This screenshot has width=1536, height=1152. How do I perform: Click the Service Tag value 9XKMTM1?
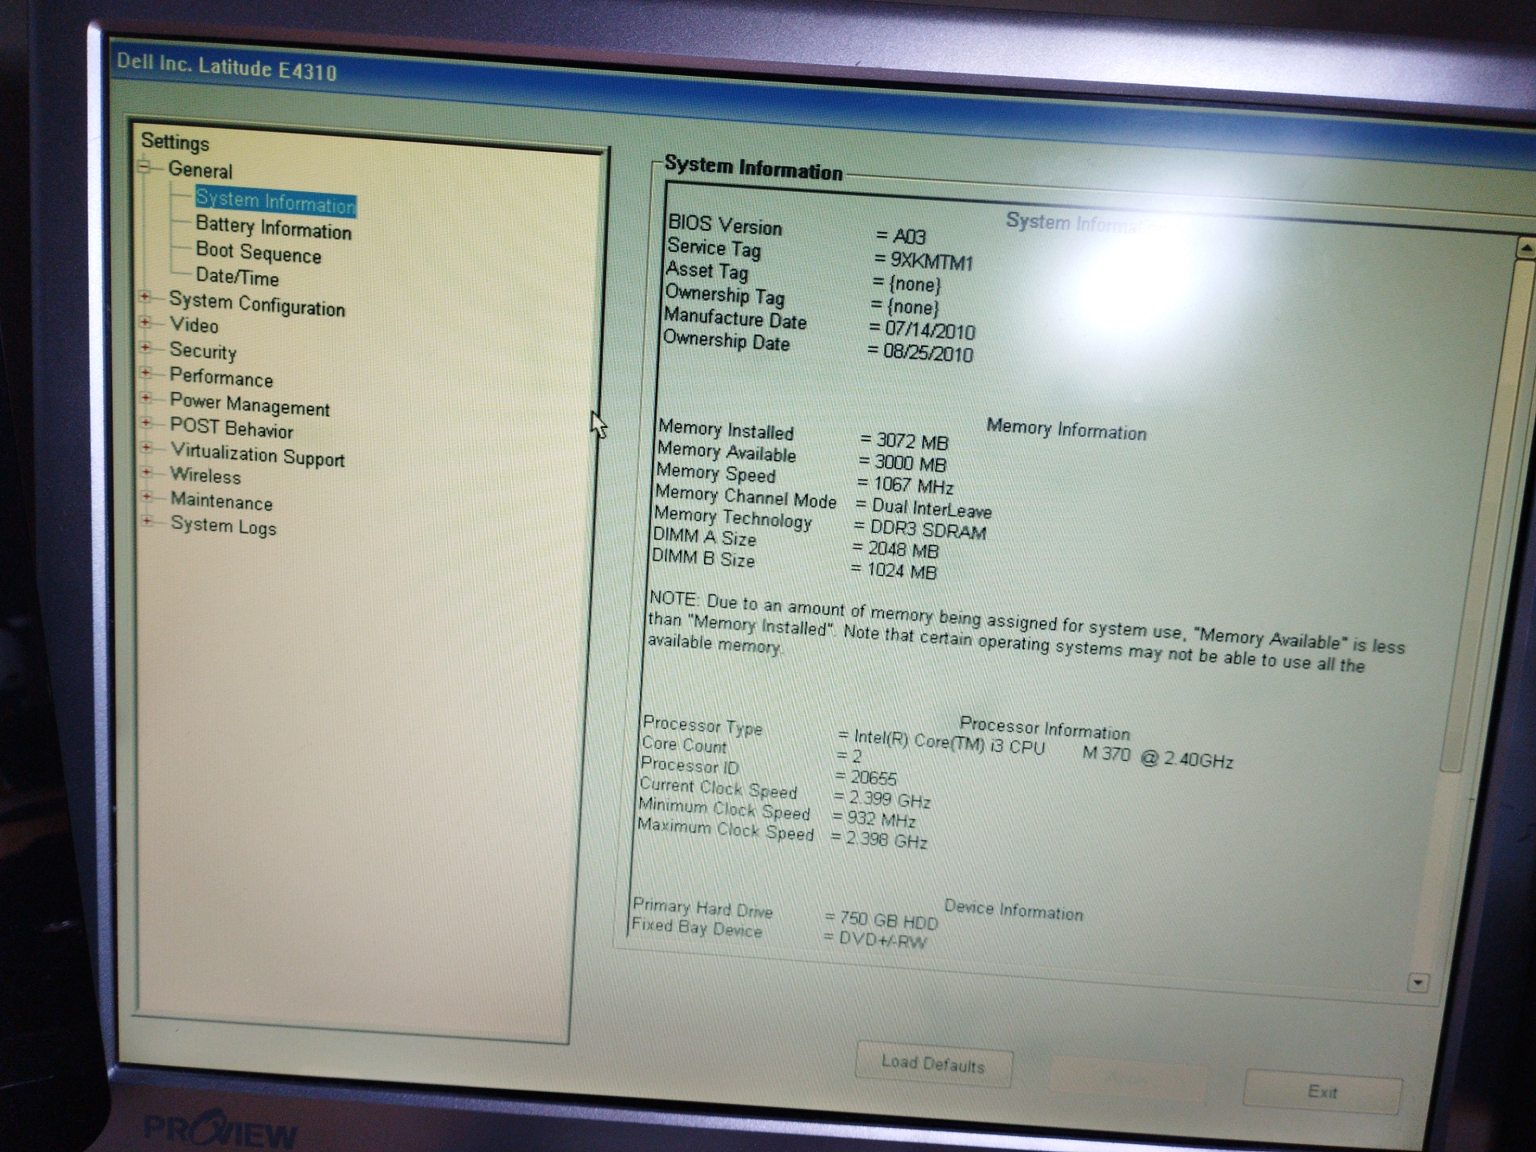[x=931, y=262]
